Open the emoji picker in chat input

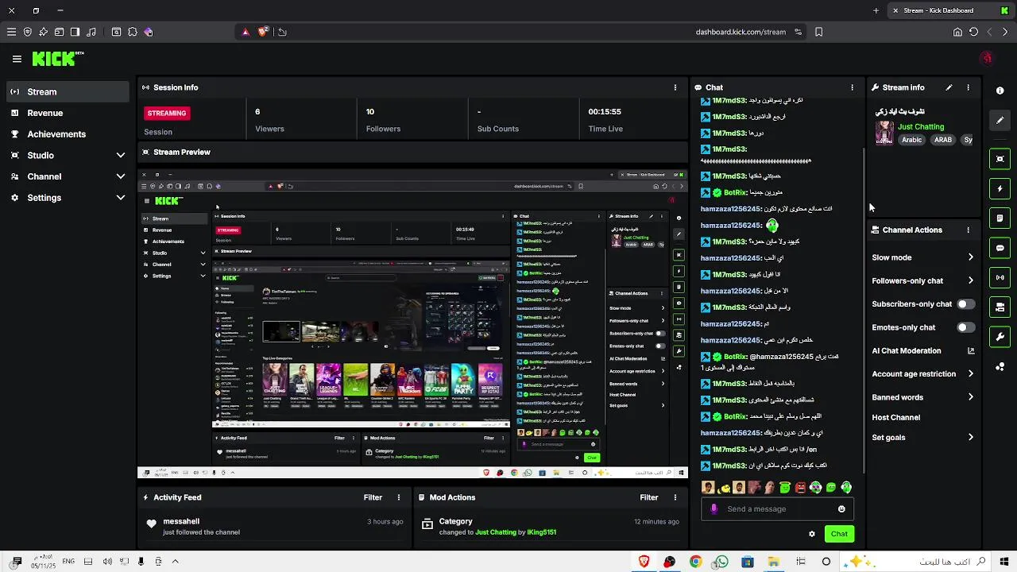(841, 509)
